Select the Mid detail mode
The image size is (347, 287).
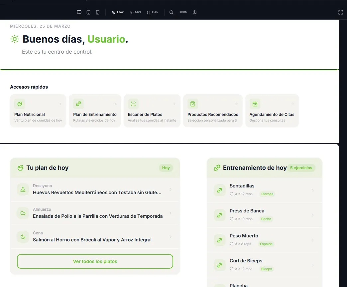pos(135,12)
